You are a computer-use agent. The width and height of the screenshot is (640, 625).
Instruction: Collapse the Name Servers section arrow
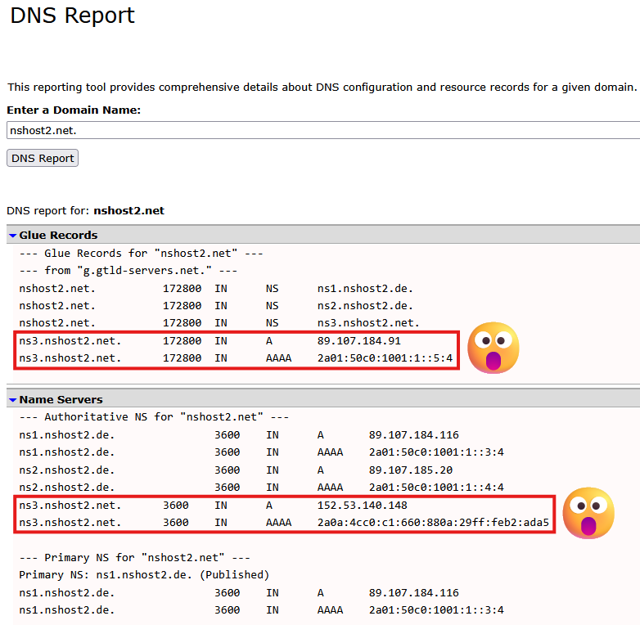(x=12, y=400)
